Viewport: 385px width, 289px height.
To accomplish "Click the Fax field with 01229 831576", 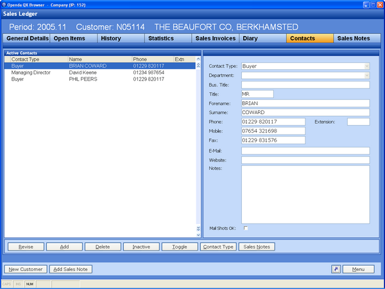I will [x=273, y=140].
